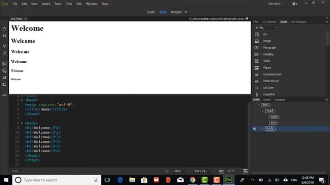
Task: Click the restore-down document icon by file path
Action: click(x=247, y=18)
